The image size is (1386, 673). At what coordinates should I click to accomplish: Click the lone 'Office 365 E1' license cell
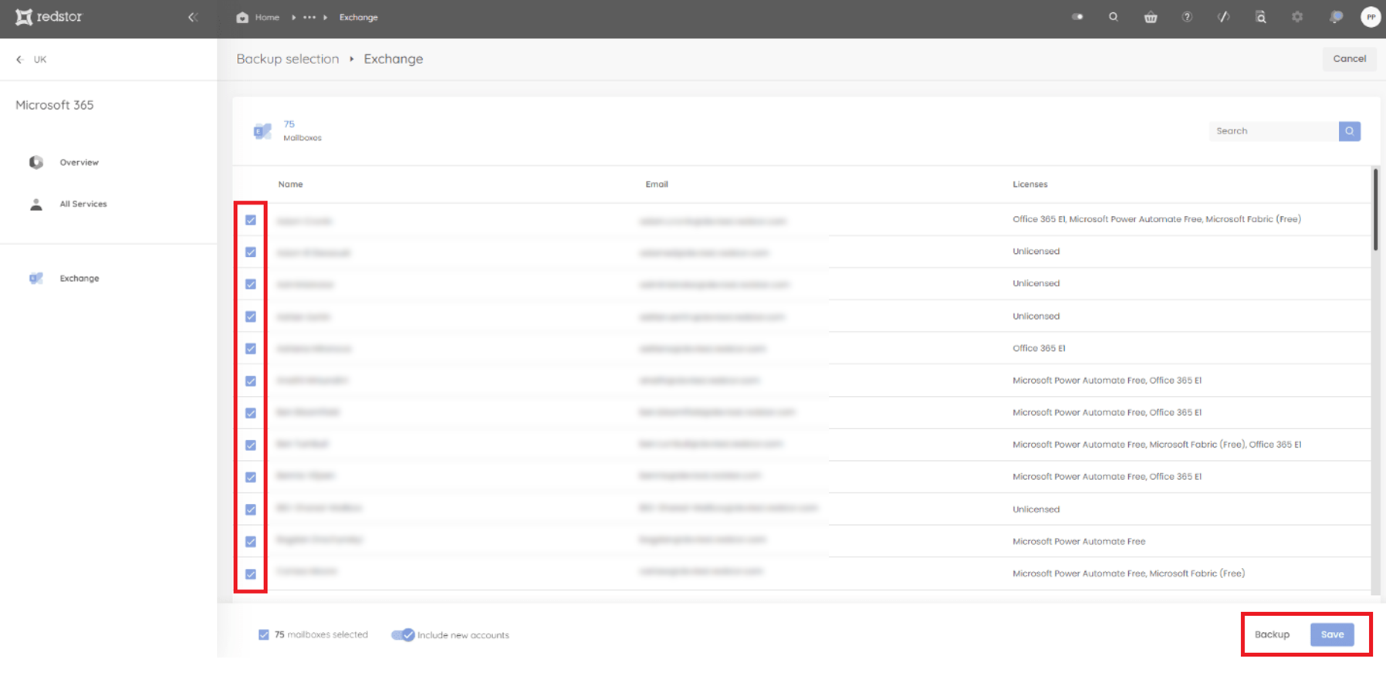coord(1039,348)
